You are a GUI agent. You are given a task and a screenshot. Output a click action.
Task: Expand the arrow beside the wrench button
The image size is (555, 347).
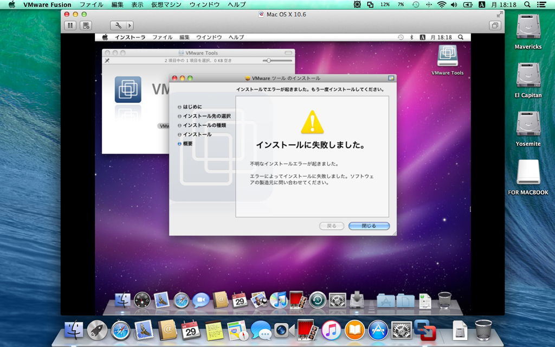coord(130,25)
